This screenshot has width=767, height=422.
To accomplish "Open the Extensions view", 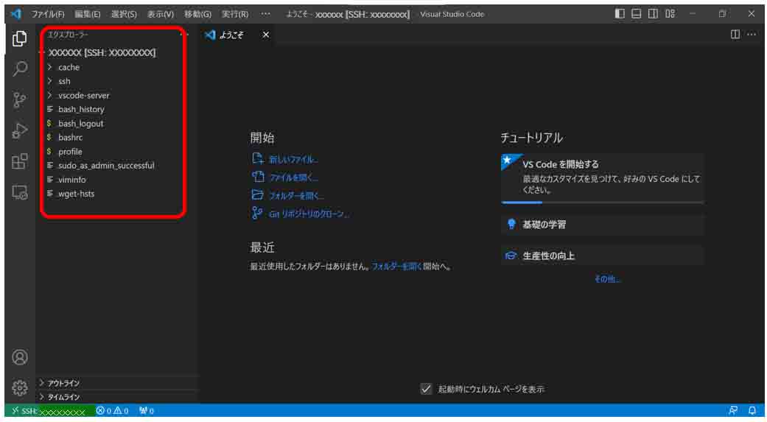I will coord(20,162).
